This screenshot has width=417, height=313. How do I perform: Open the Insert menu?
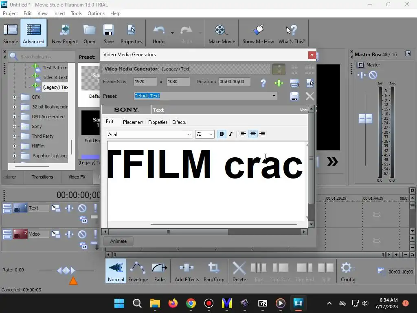[59, 13]
